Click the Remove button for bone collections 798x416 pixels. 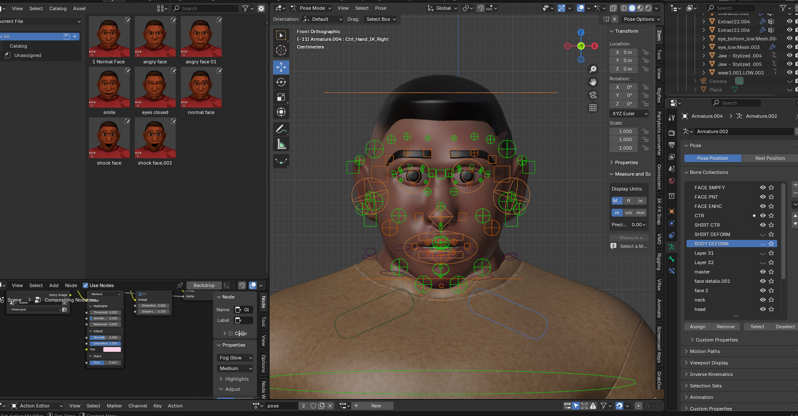(726, 327)
